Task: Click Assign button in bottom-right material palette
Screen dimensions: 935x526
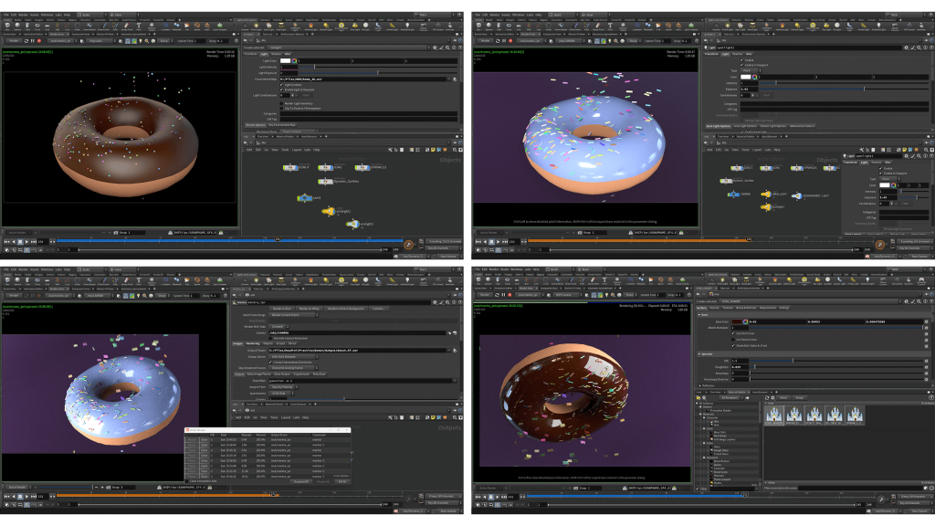Action: (x=800, y=398)
